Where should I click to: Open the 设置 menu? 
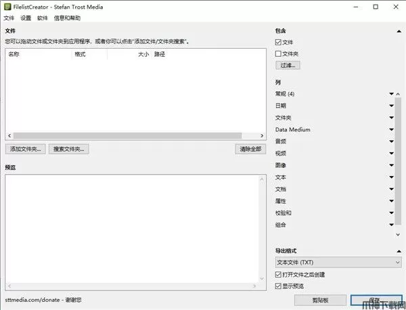[x=26, y=18]
